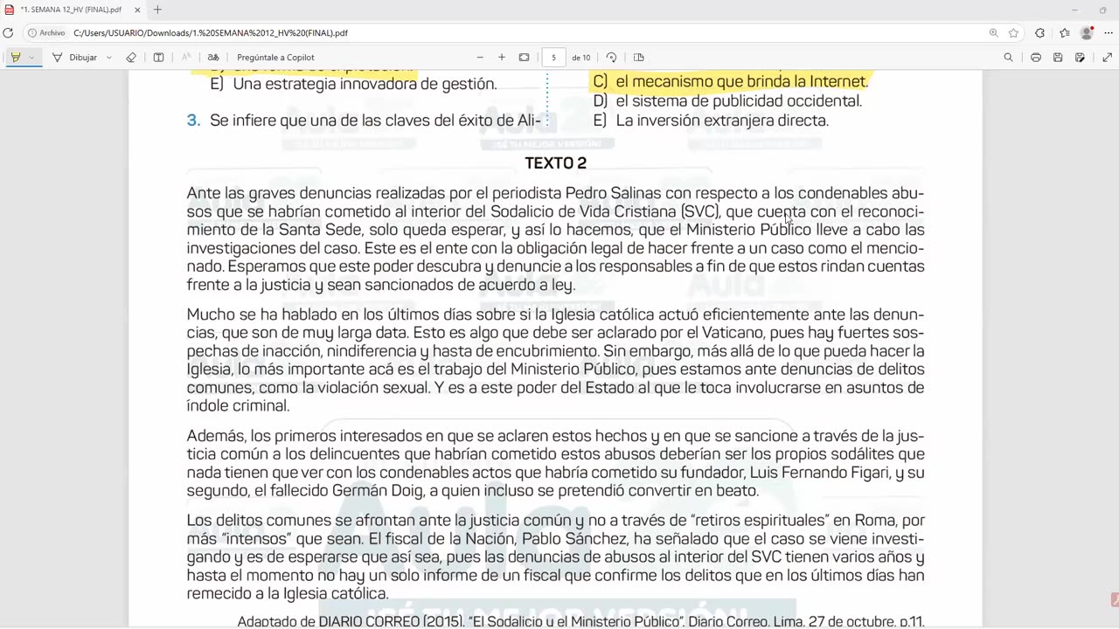Image resolution: width=1119 pixels, height=629 pixels.
Task: Expand the Dibujar options dropdown
Action: click(x=108, y=58)
